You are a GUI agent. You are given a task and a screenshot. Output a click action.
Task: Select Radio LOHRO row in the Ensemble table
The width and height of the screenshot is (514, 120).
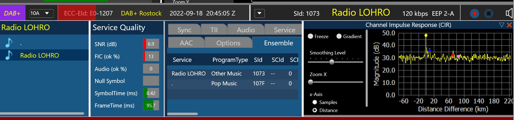tap(189, 74)
